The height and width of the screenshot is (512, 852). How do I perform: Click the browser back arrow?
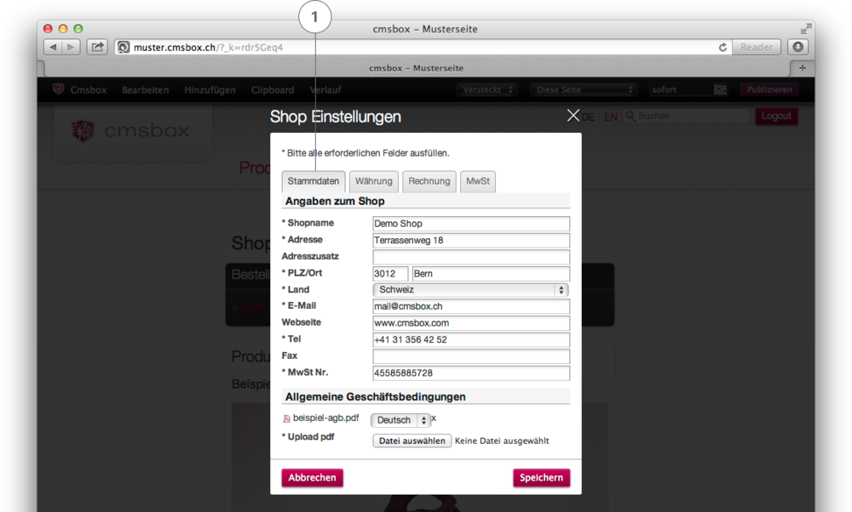click(x=53, y=48)
